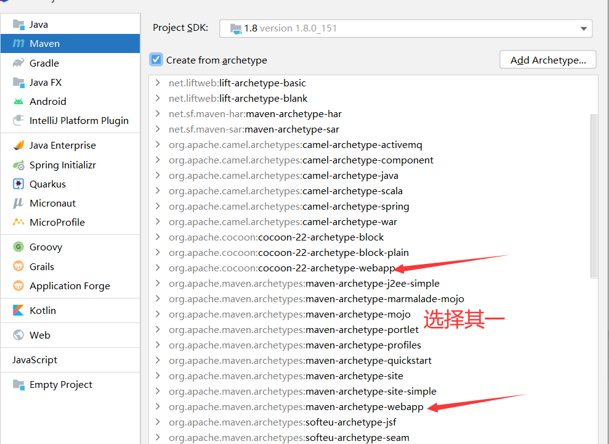The height and width of the screenshot is (444, 609).
Task: Expand maven-archetype-har node
Action: pyautogui.click(x=158, y=113)
